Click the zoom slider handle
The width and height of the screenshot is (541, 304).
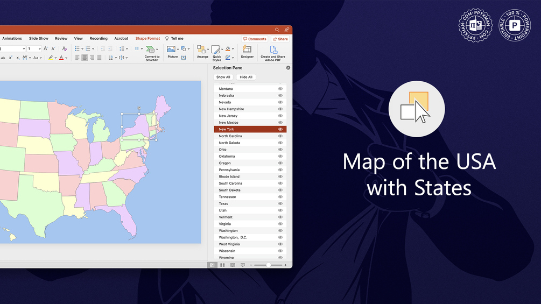[x=269, y=265]
